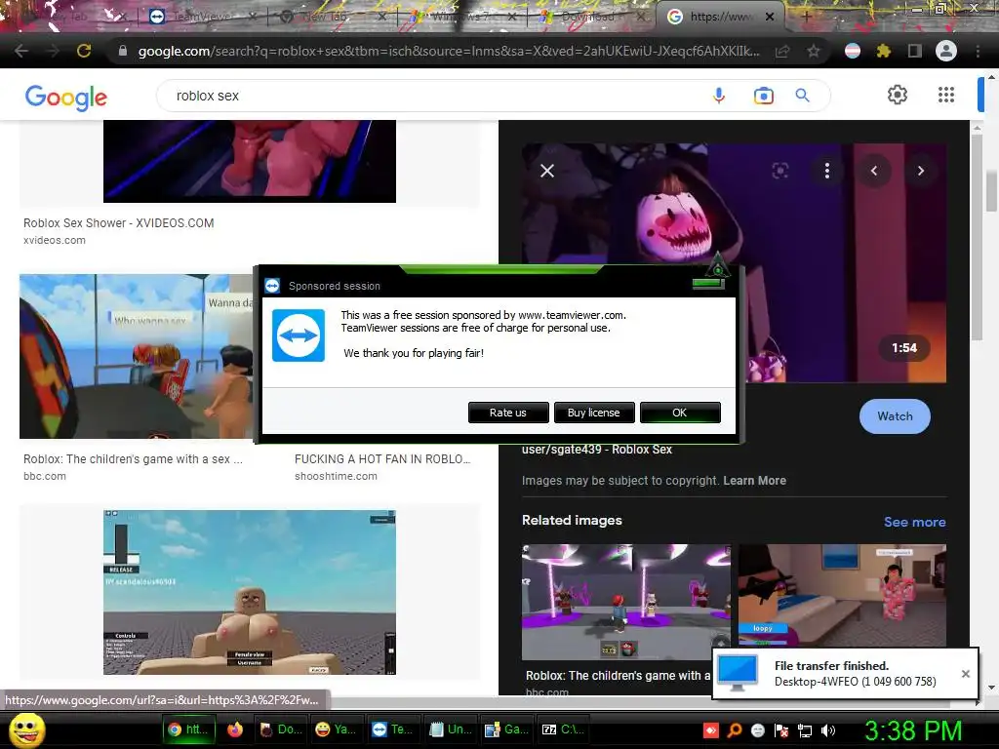
Task: Open the Do... taskbar item
Action: 282,729
